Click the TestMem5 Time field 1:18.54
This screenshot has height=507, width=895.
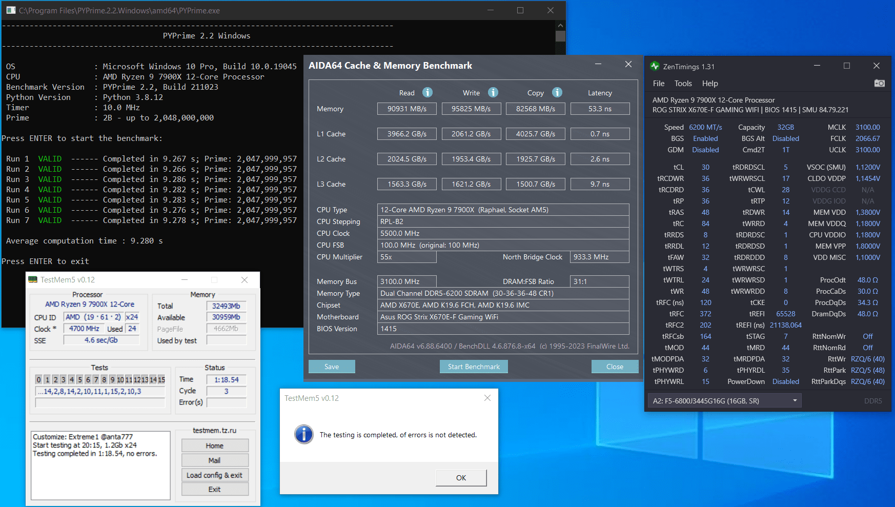[x=226, y=380]
